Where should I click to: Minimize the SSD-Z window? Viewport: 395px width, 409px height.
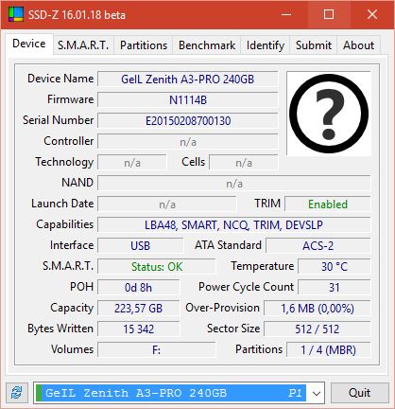click(x=286, y=14)
